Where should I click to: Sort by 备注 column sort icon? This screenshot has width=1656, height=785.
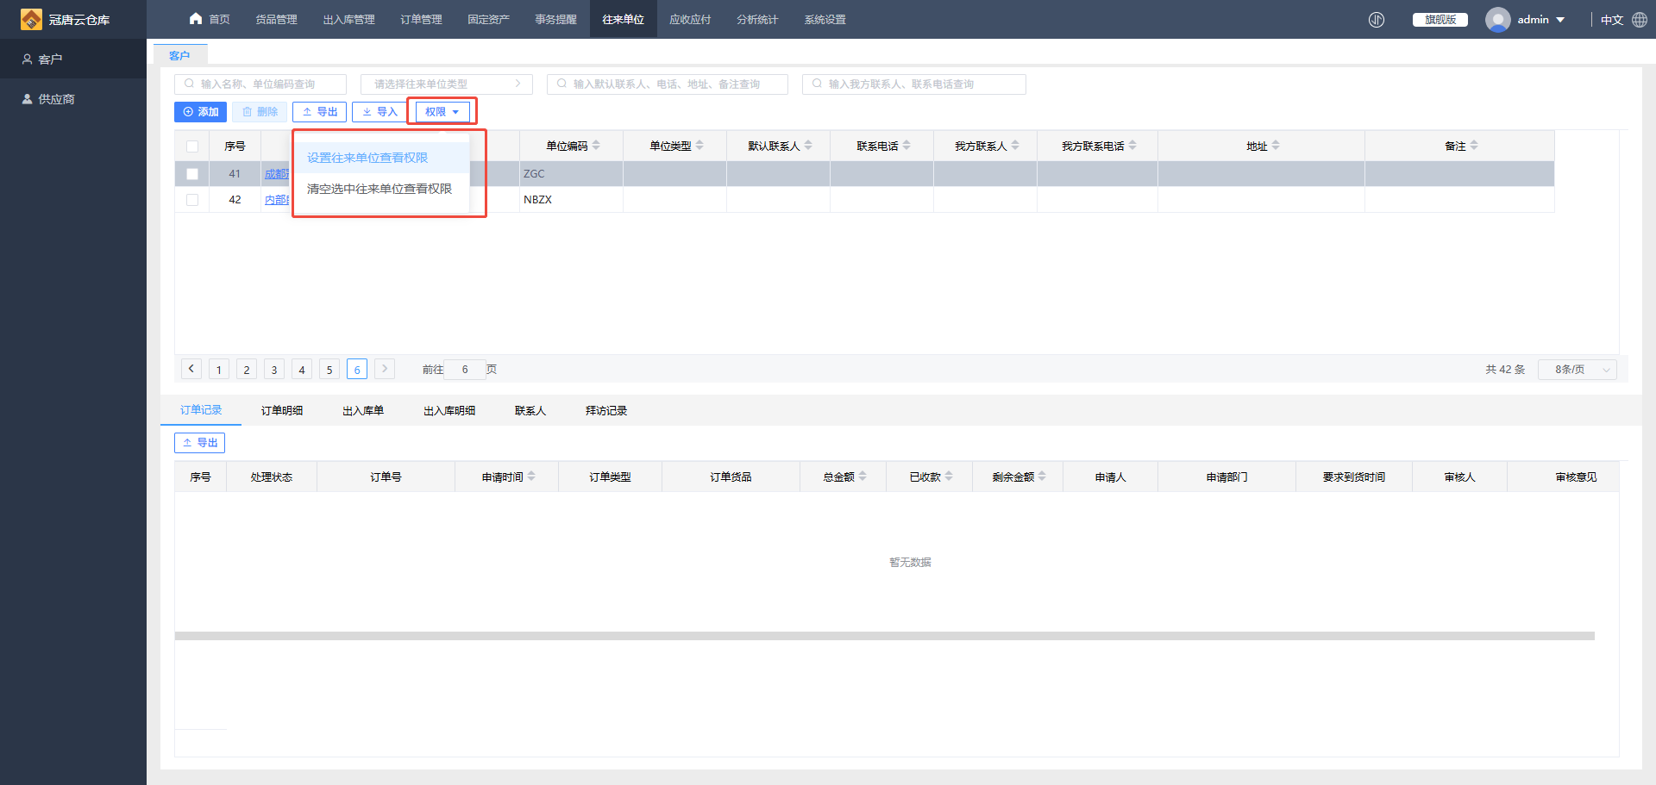(1474, 146)
